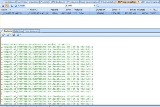Sort by Duration column header

pos(98,10)
